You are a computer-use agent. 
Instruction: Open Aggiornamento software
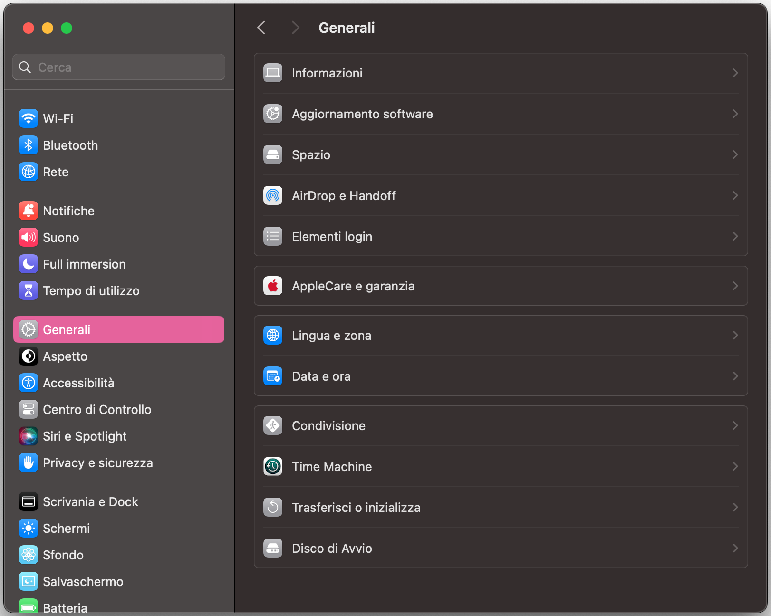pos(362,114)
